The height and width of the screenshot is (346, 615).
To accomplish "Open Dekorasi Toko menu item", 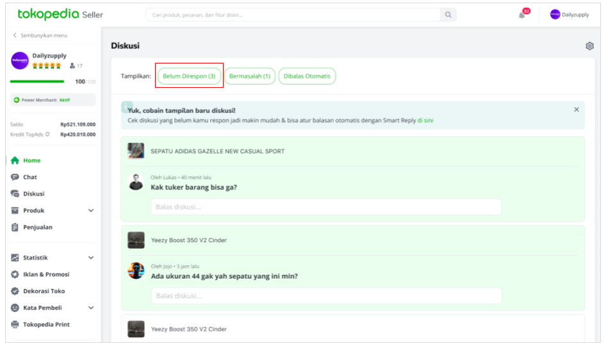I will point(44,291).
